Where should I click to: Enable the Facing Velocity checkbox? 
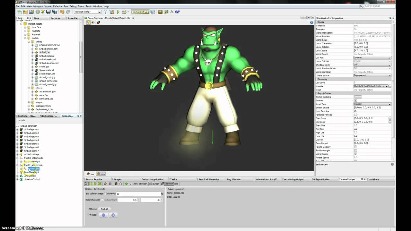pyautogui.click(x=355, y=147)
